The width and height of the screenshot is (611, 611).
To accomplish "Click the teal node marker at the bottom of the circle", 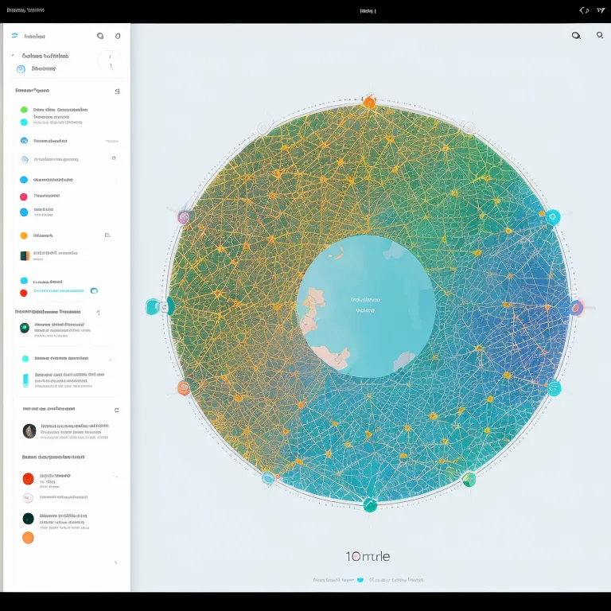I will (x=370, y=504).
